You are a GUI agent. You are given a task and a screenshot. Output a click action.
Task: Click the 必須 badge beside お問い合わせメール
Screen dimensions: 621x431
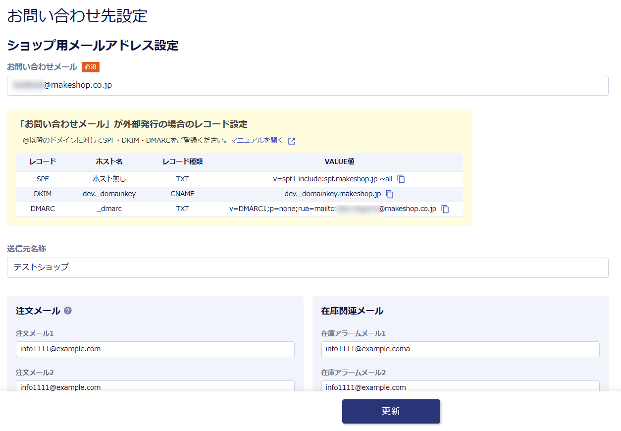[x=91, y=67]
